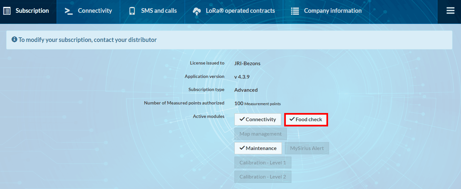This screenshot has width=461, height=189.
Task: Toggle the MySirius Alert module
Action: tap(307, 148)
